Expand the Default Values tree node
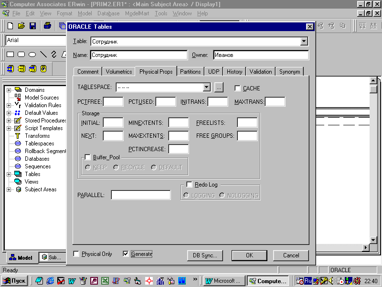This screenshot has height=287, width=382. tap(9, 113)
